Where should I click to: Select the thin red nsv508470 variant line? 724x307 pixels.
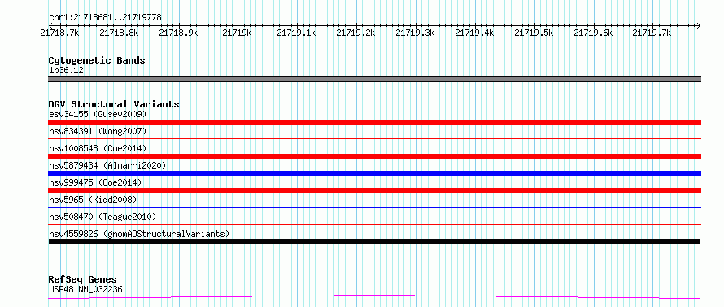[374, 224]
